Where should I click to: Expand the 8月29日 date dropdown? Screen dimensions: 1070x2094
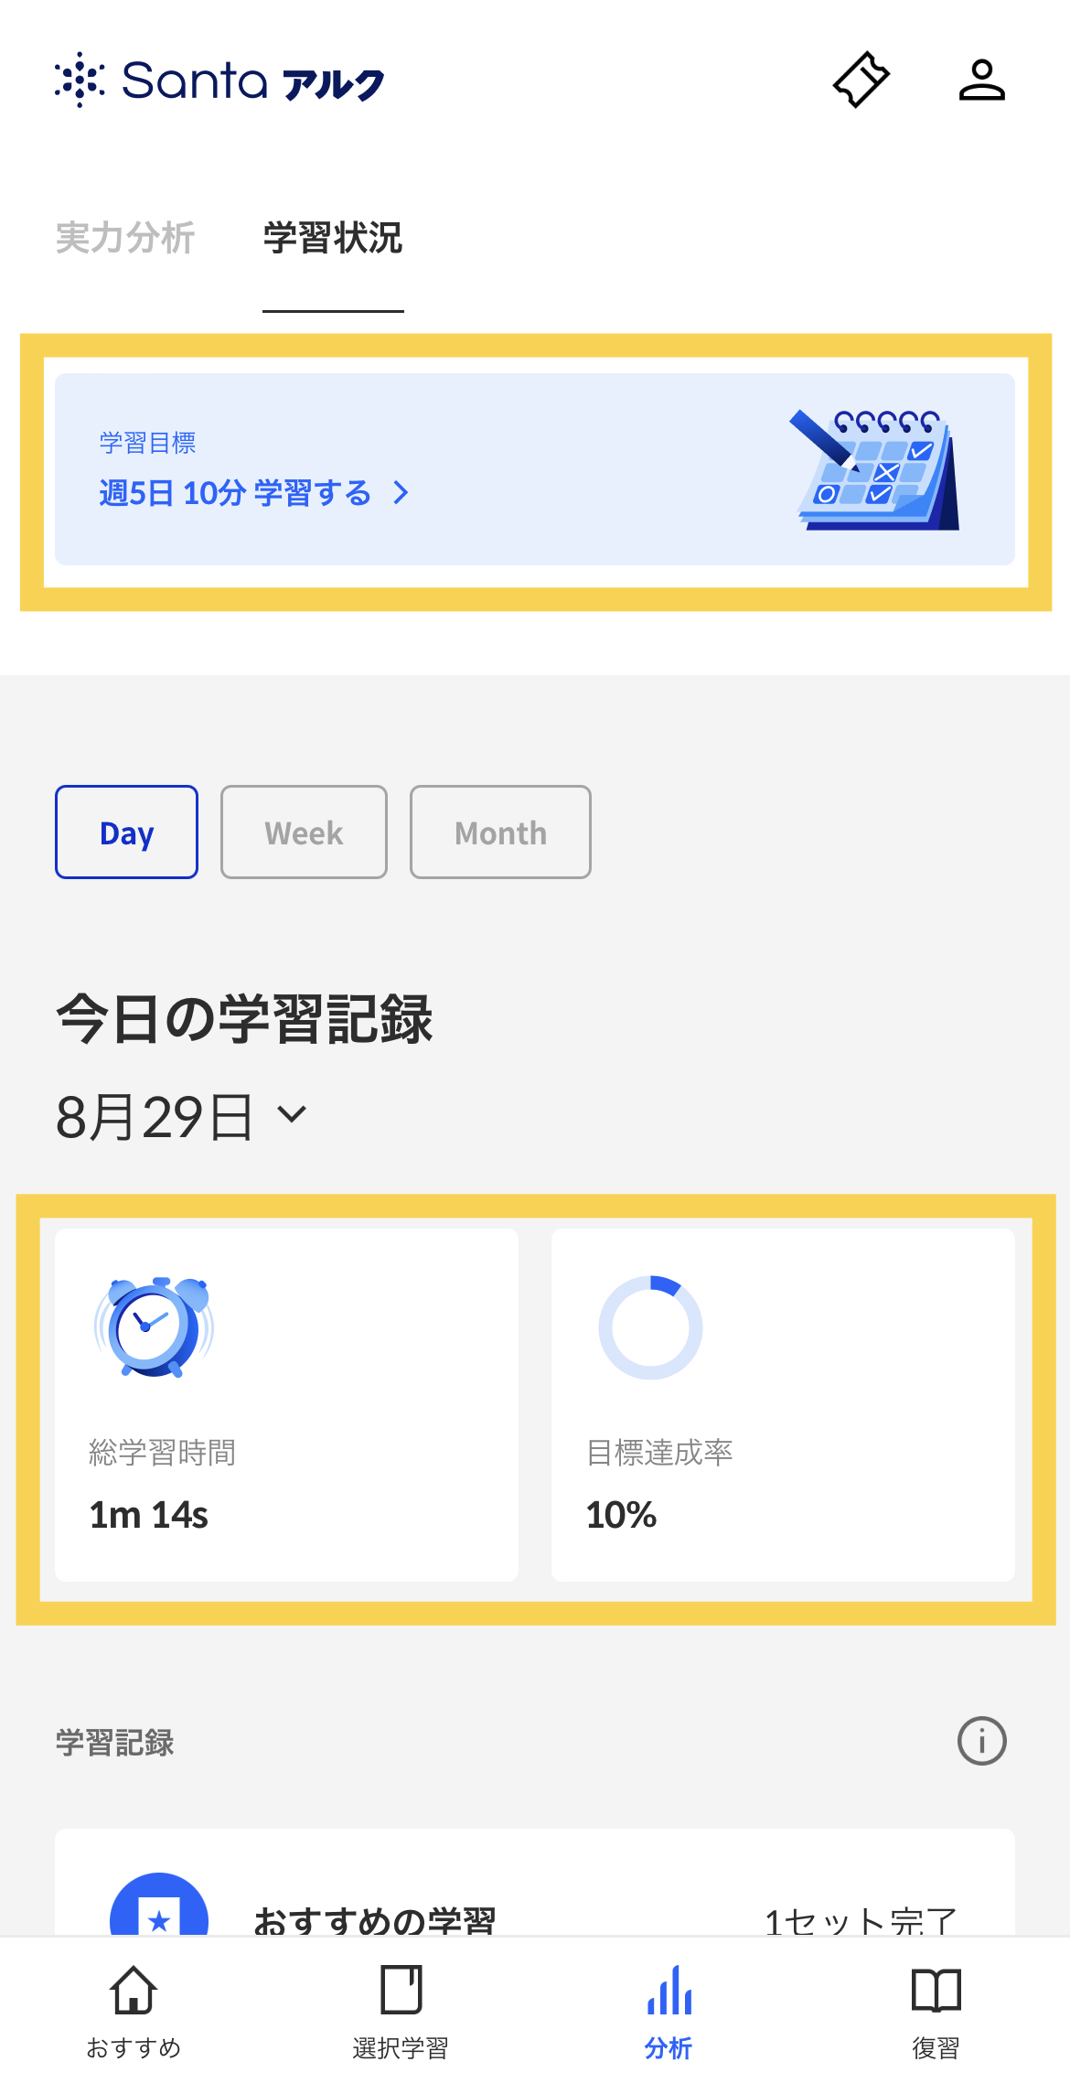click(x=181, y=1117)
